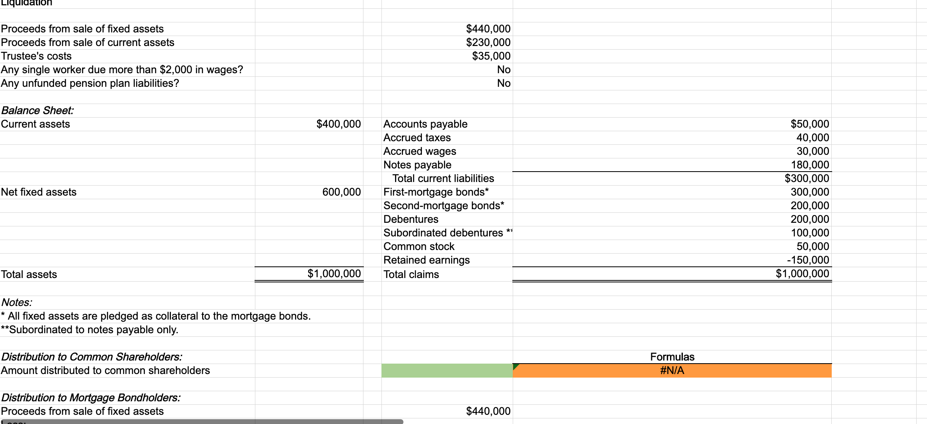This screenshot has height=424, width=927.
Task: Select the green input cell for shareholder distribution
Action: [x=446, y=370]
